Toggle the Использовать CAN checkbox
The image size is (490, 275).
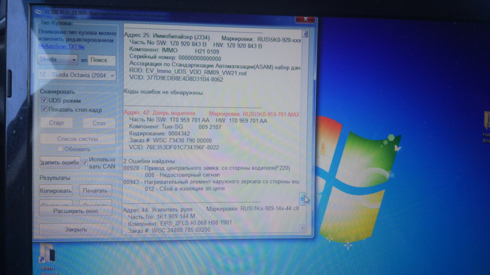[x=85, y=162]
